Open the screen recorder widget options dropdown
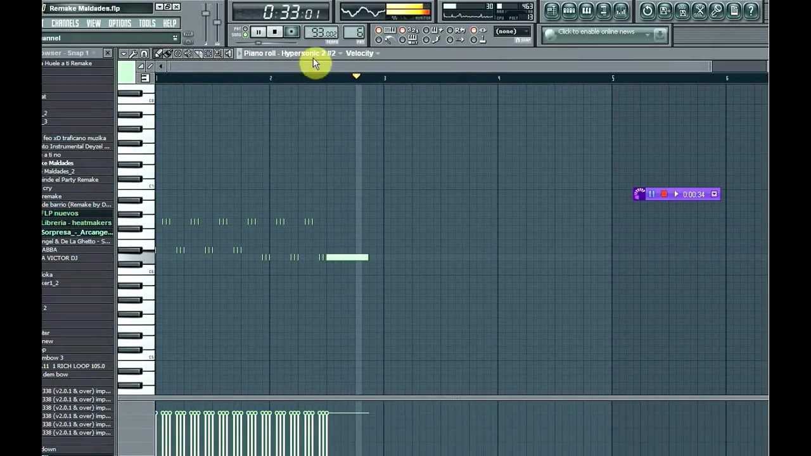 pyautogui.click(x=714, y=194)
